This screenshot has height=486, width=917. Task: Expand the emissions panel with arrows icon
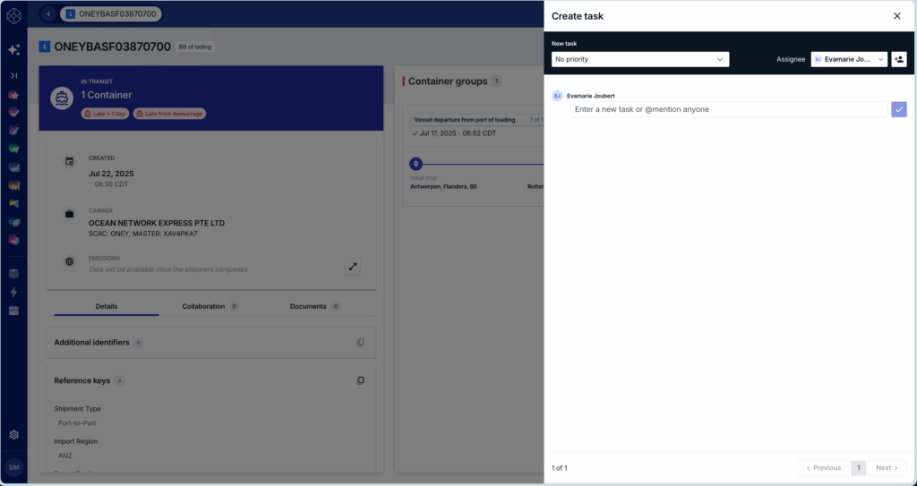(353, 267)
